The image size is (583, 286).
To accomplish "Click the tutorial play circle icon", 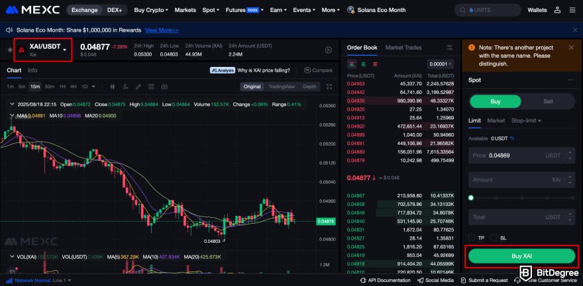I will pos(329,50).
